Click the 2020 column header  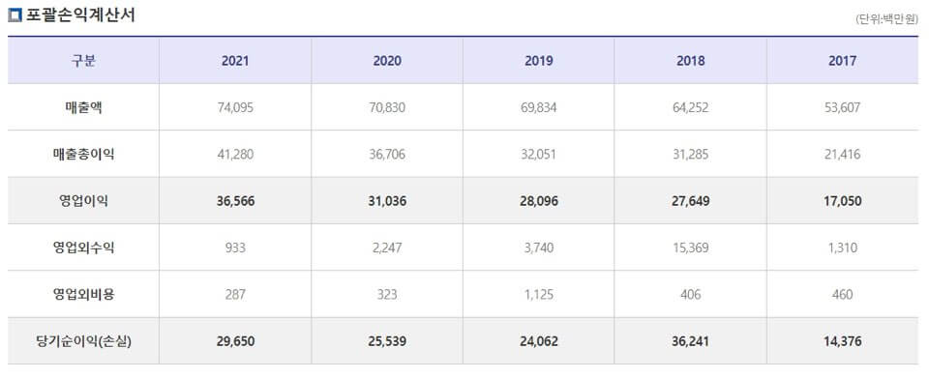pyautogui.click(x=387, y=61)
